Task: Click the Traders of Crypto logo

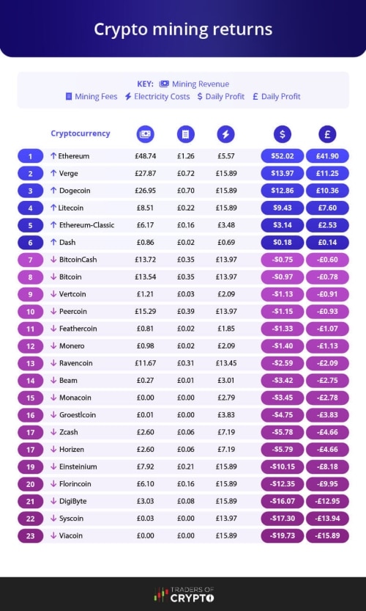Action: pos(184,594)
